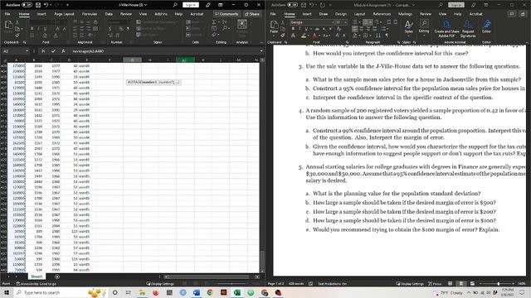Image resolution: width=531 pixels, height=298 pixels.
Task: Click Format Painter in Excel ribbon
Action: tap(17, 35)
